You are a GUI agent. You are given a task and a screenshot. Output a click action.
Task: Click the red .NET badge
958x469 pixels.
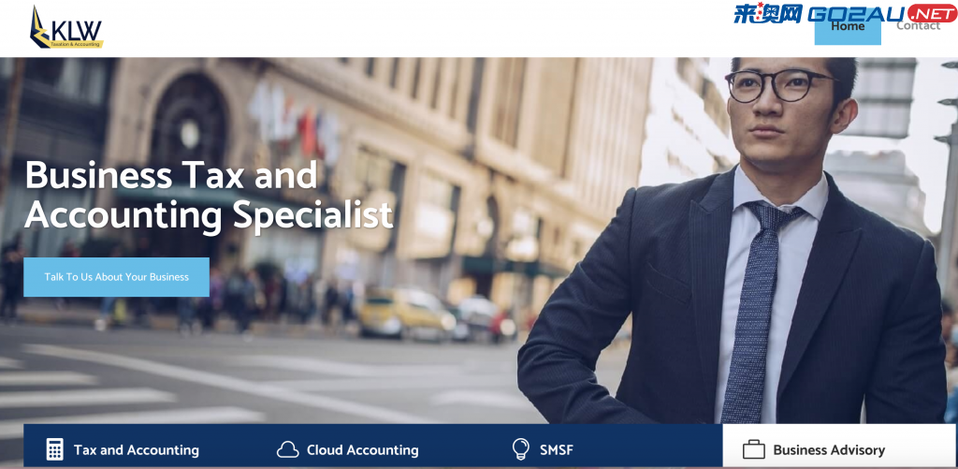(x=932, y=13)
